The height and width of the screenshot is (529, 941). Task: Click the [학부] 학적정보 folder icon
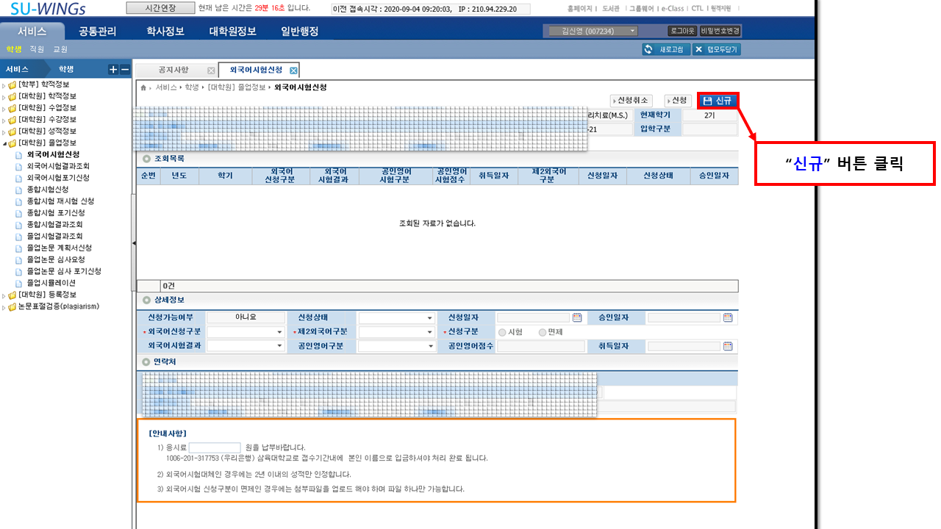(x=12, y=84)
